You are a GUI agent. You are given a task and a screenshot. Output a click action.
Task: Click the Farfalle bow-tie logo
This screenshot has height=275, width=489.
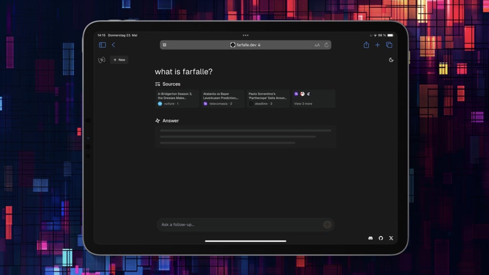click(x=101, y=60)
